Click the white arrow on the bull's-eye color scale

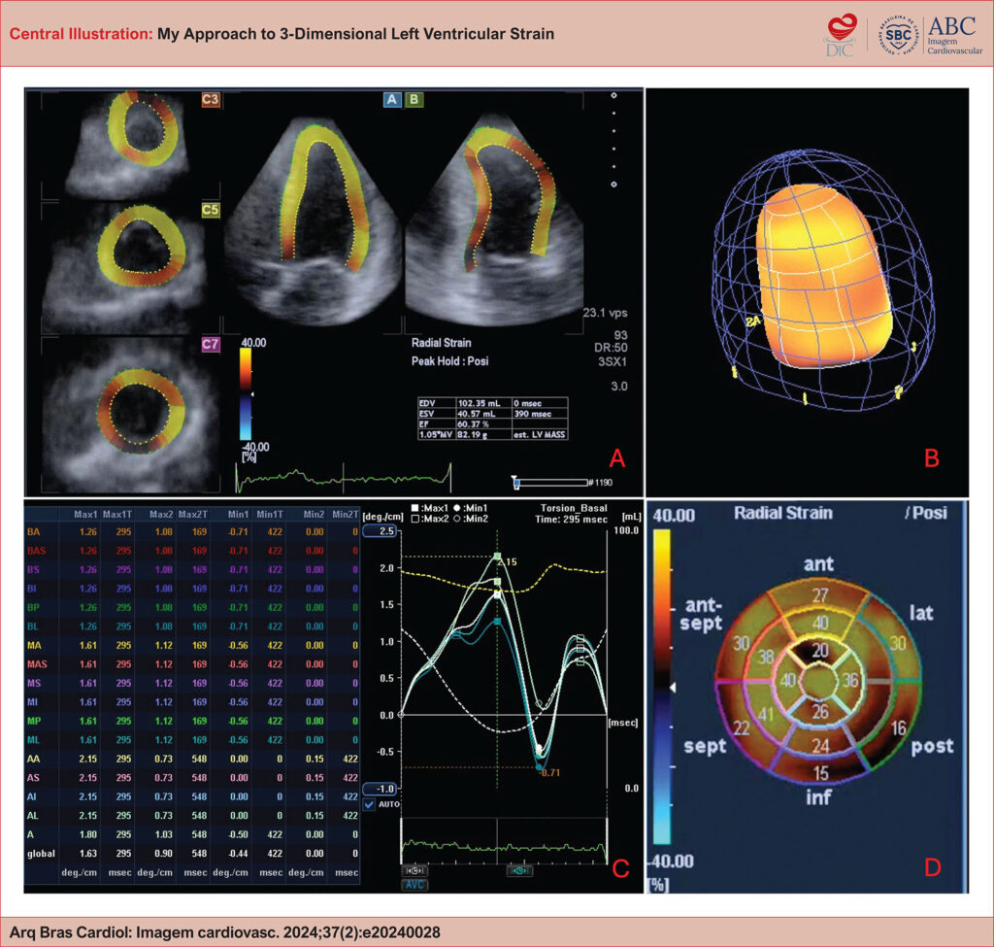[x=673, y=688]
